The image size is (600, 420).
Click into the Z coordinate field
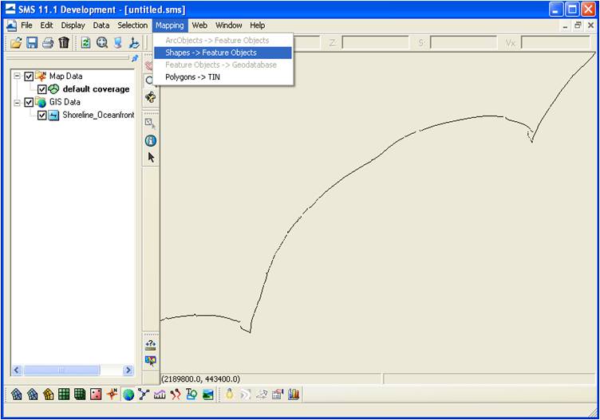[375, 43]
